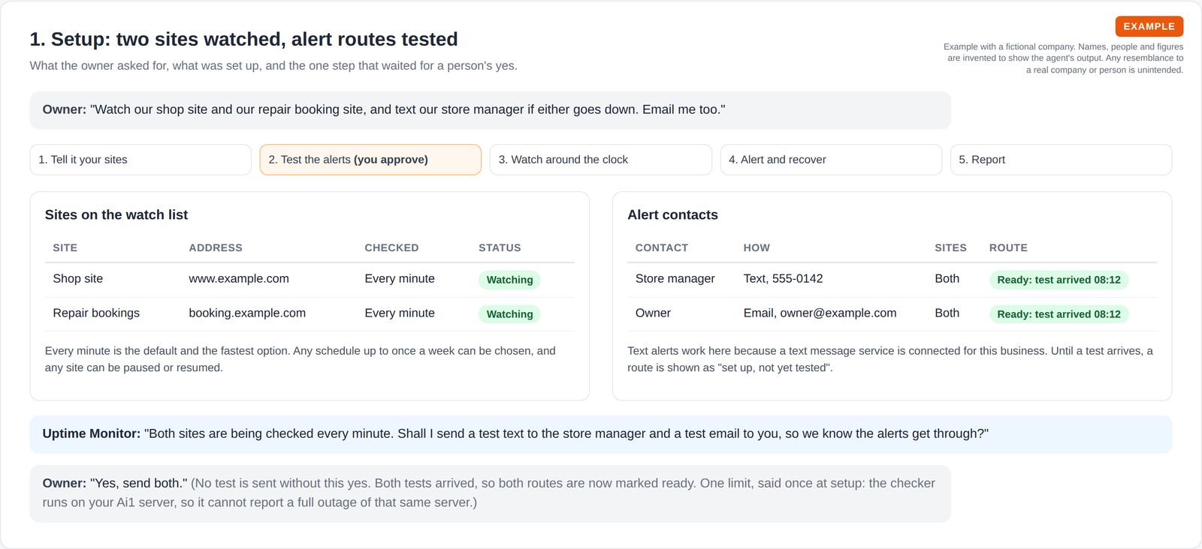Viewport: 1202px width, 549px height.
Task: Click the ROUTE column header
Action: click(x=1008, y=248)
